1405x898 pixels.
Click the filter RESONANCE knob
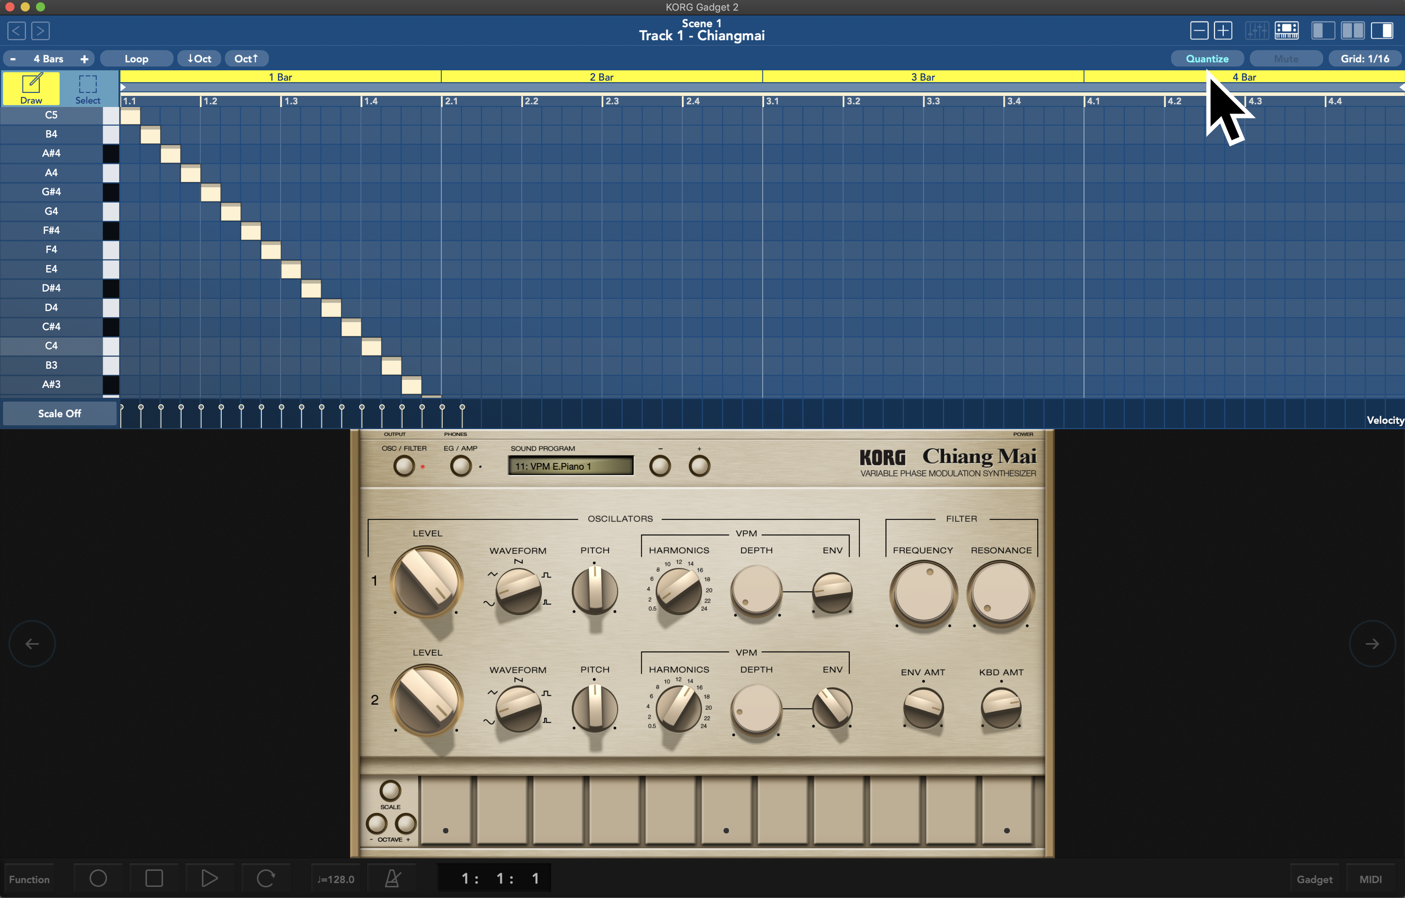point(1001,593)
